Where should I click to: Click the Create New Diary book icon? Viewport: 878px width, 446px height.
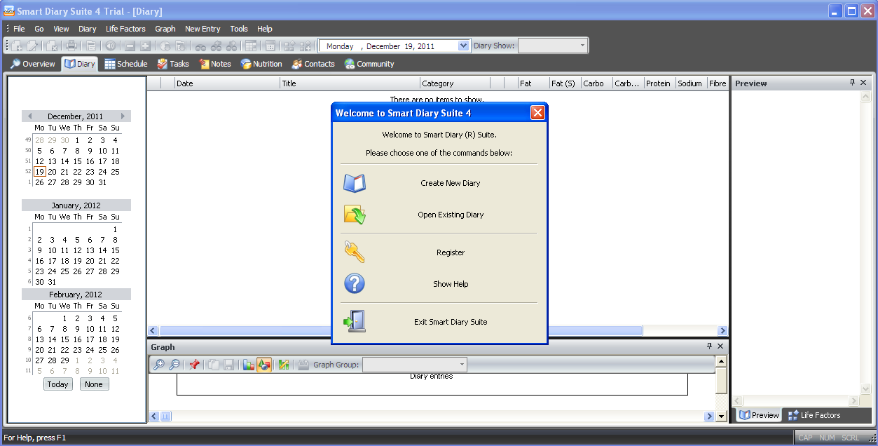pyautogui.click(x=355, y=183)
